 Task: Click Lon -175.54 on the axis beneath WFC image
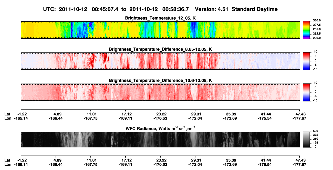265,164
